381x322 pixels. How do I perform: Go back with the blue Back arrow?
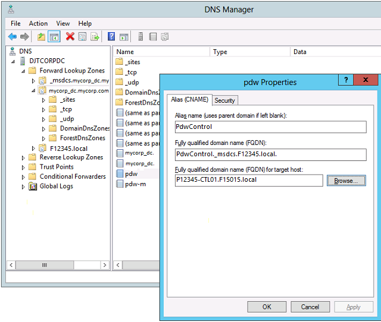click(13, 37)
